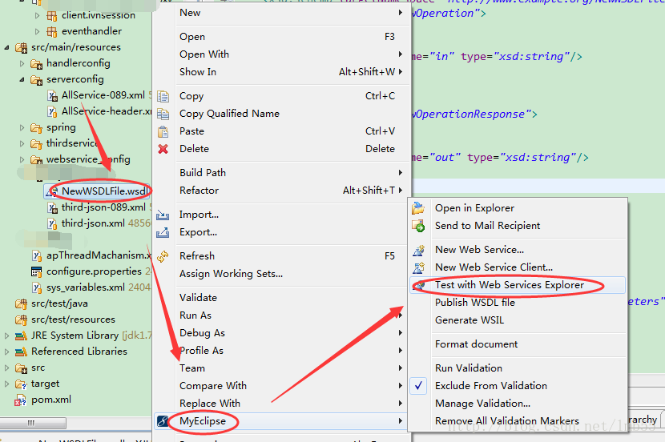This screenshot has height=442, width=665.
Task: Click the Paste clipboard icon
Action: (163, 132)
